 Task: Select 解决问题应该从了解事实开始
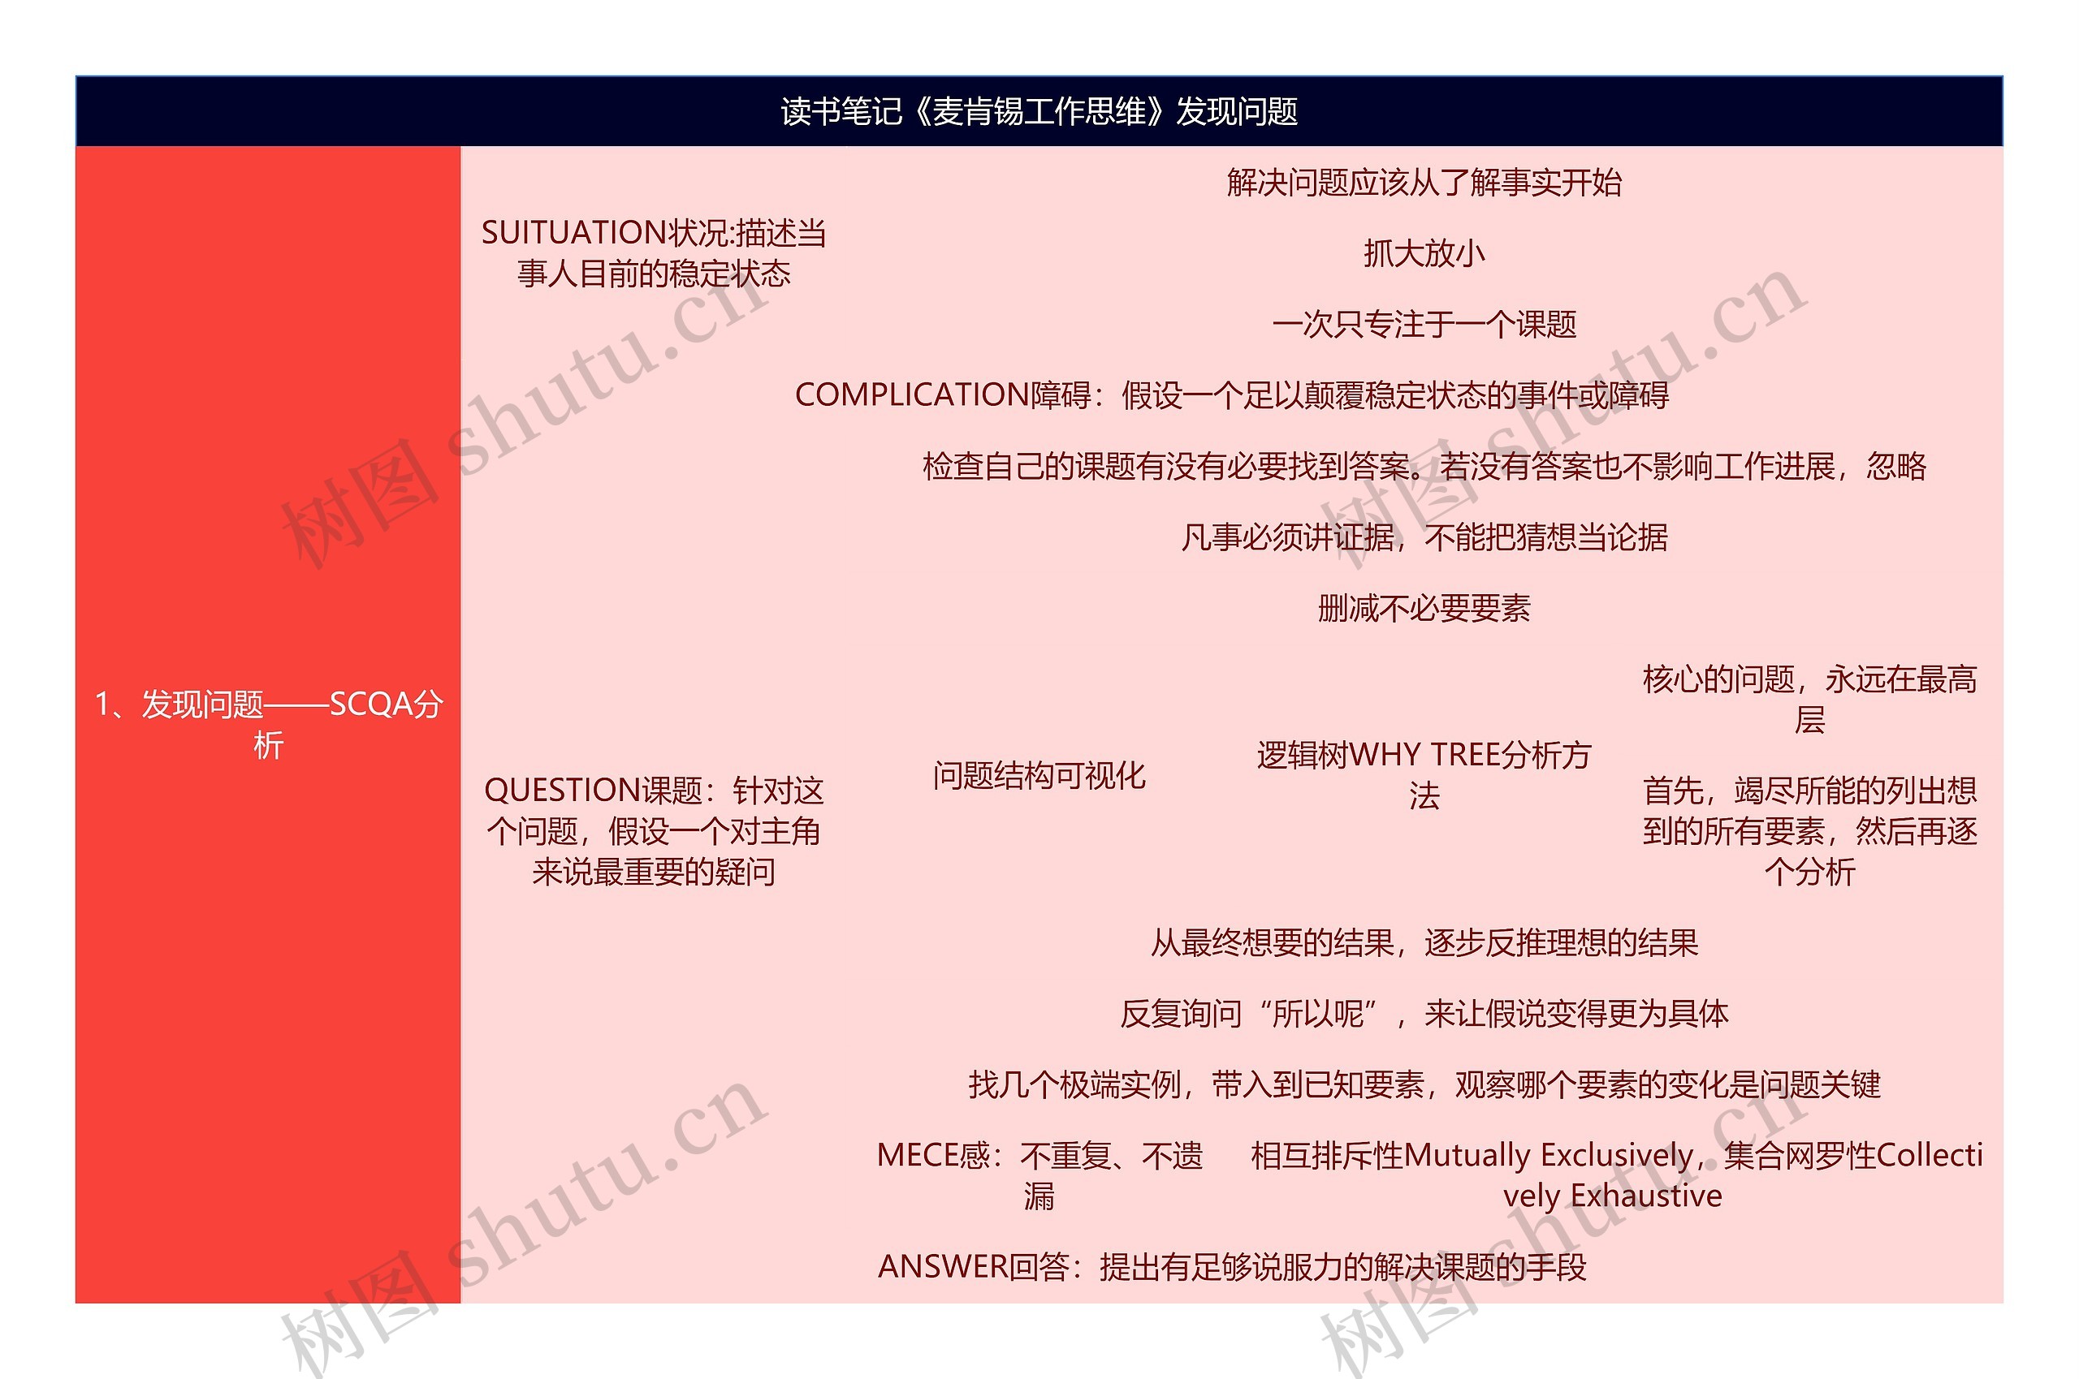1424,183
